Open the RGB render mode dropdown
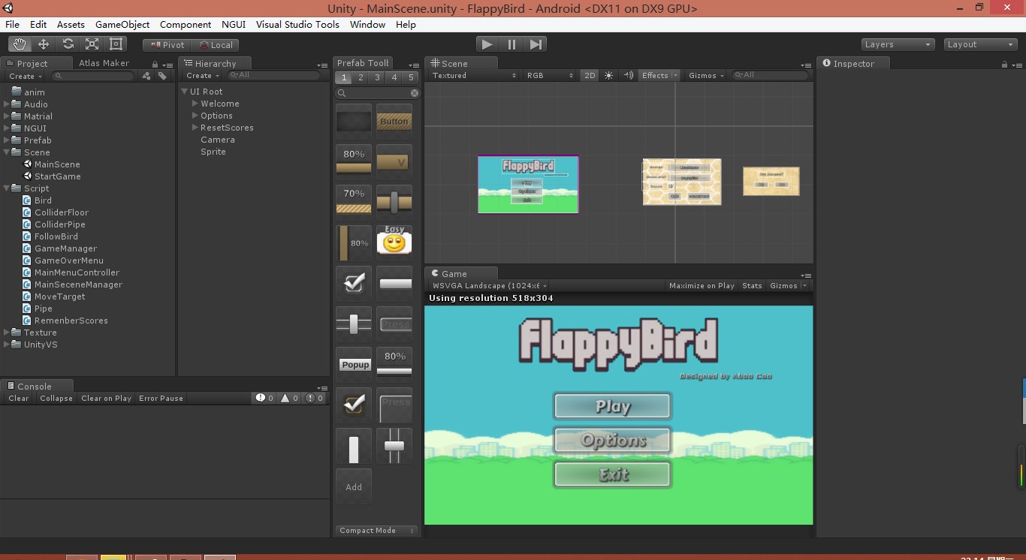Viewport: 1026px width, 560px height. tap(550, 75)
